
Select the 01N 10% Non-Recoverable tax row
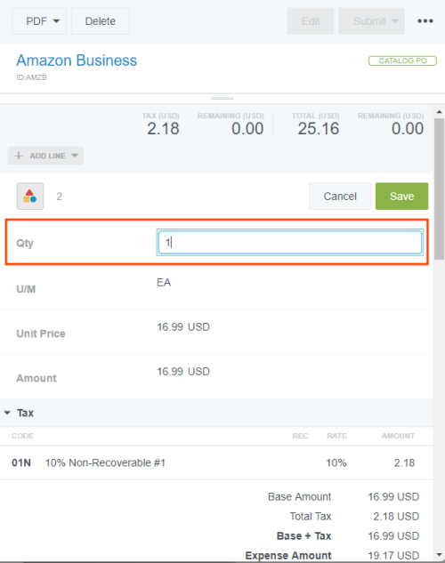point(216,462)
